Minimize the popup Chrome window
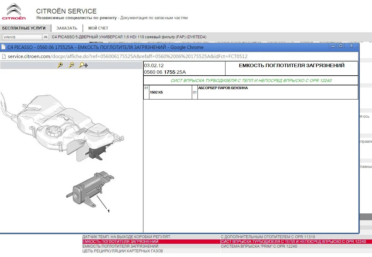This screenshot has width=372, height=257. (333, 46)
